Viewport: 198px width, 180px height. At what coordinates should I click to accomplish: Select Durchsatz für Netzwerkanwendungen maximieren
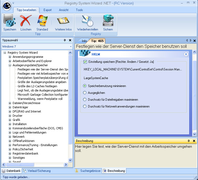coord(85,106)
